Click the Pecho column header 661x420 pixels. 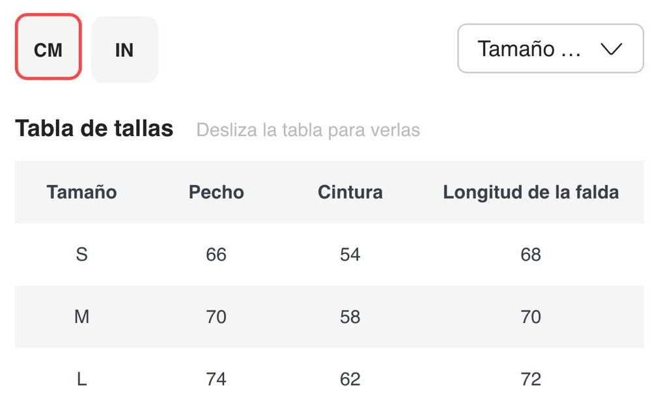[x=216, y=192]
